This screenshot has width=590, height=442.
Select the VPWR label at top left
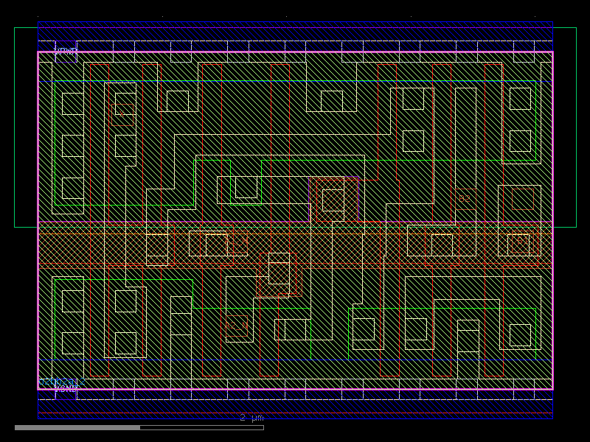point(66,49)
